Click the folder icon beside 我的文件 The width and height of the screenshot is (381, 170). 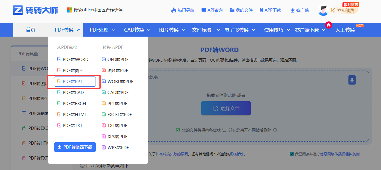pos(232,10)
